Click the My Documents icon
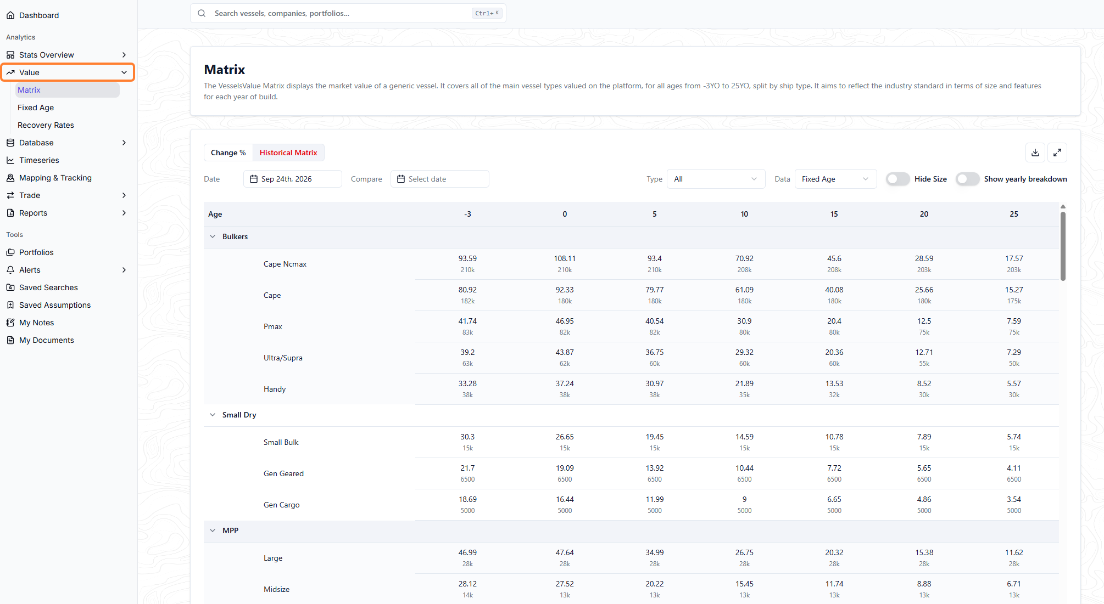Screen dimensions: 1104x604 (x=10, y=340)
